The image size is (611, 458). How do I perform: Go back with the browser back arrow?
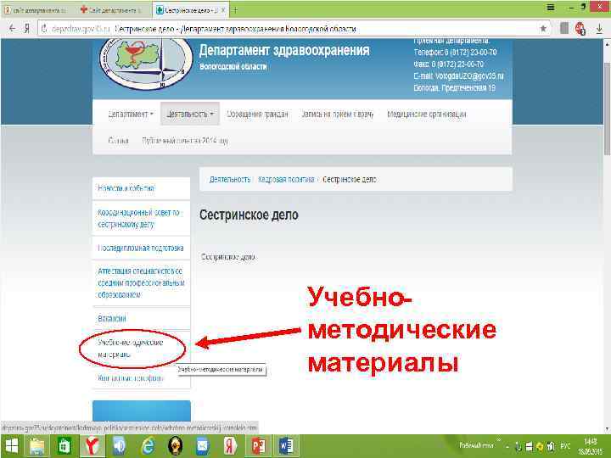coord(13,29)
